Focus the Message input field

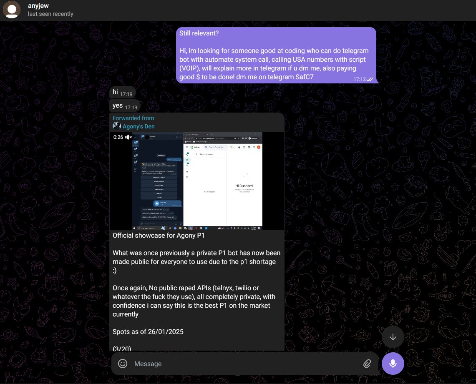coord(246,364)
